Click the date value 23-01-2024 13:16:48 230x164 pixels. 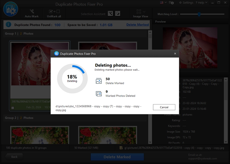click(194, 109)
